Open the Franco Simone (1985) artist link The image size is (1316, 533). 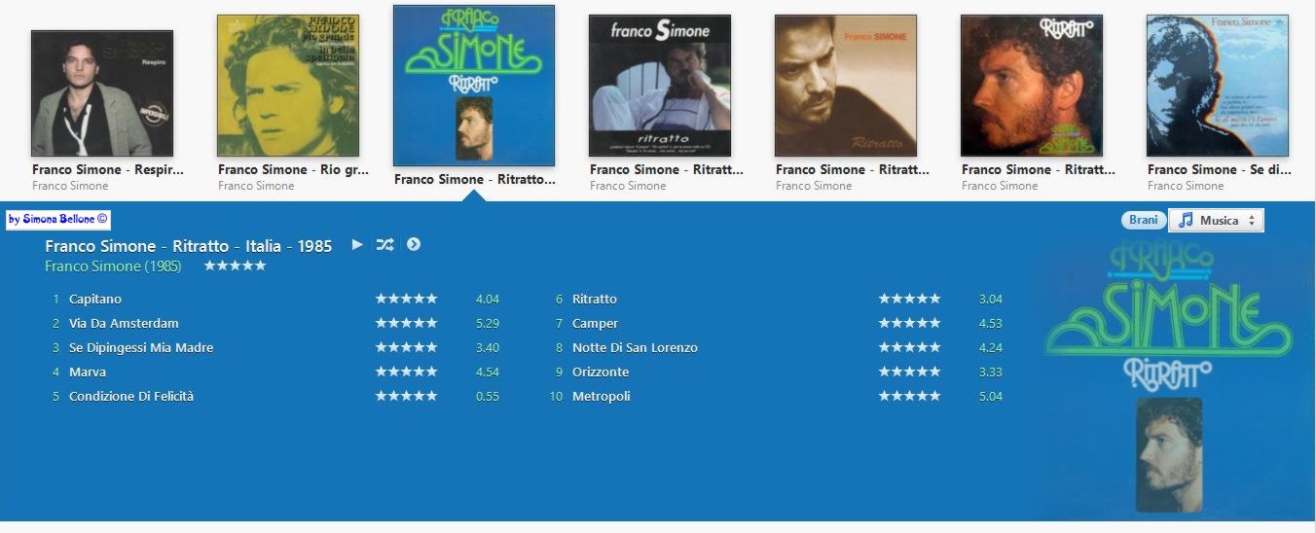(113, 266)
